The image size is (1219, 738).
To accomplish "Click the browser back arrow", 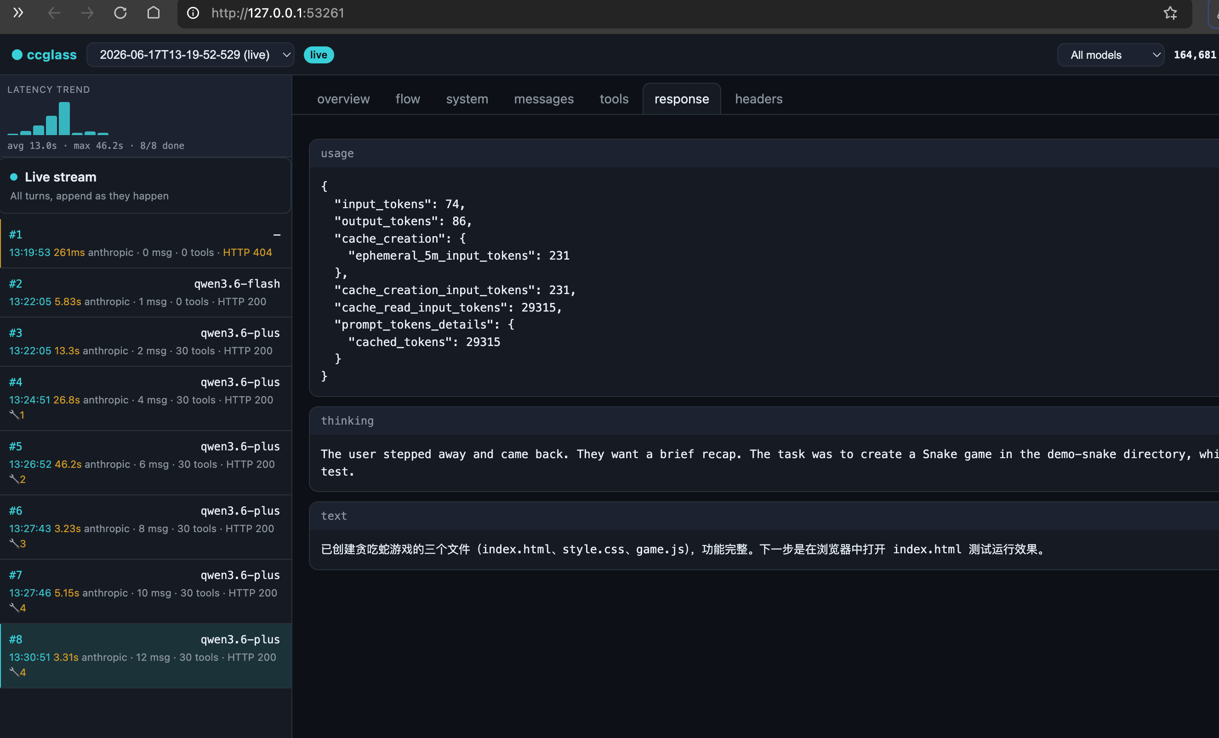I will [x=54, y=13].
